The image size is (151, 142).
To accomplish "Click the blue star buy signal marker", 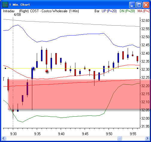I will coord(33,68).
